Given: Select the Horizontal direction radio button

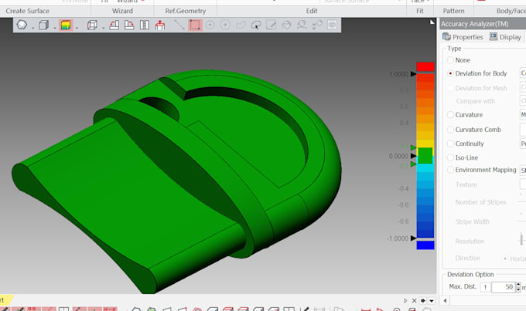Looking at the screenshot, I should pos(505,259).
